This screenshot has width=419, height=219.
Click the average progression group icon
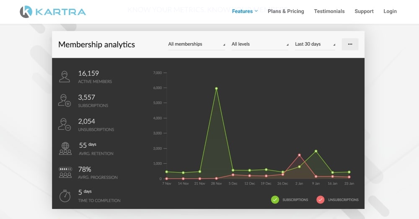(x=65, y=172)
